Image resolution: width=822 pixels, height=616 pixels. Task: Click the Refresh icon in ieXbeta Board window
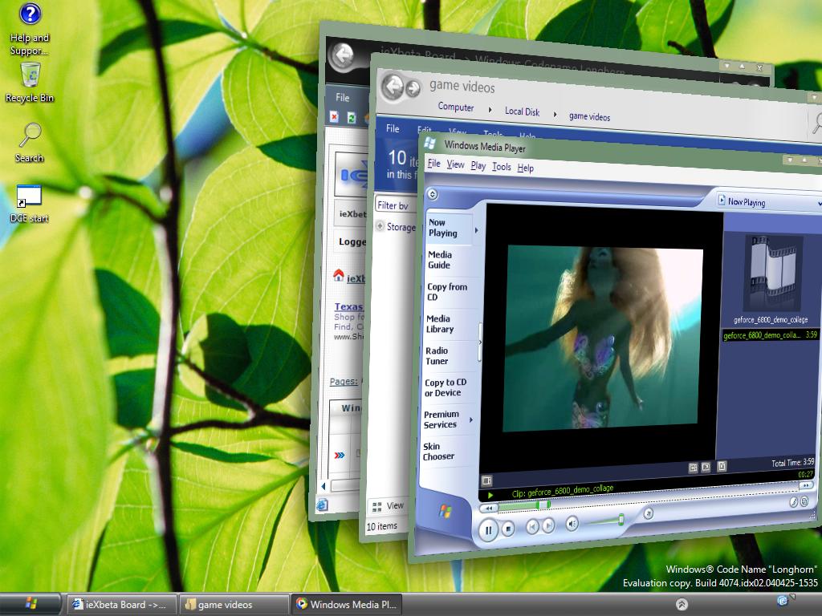tap(352, 118)
